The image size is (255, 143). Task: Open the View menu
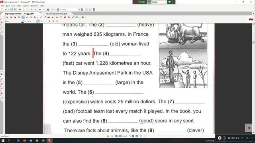(19, 6)
